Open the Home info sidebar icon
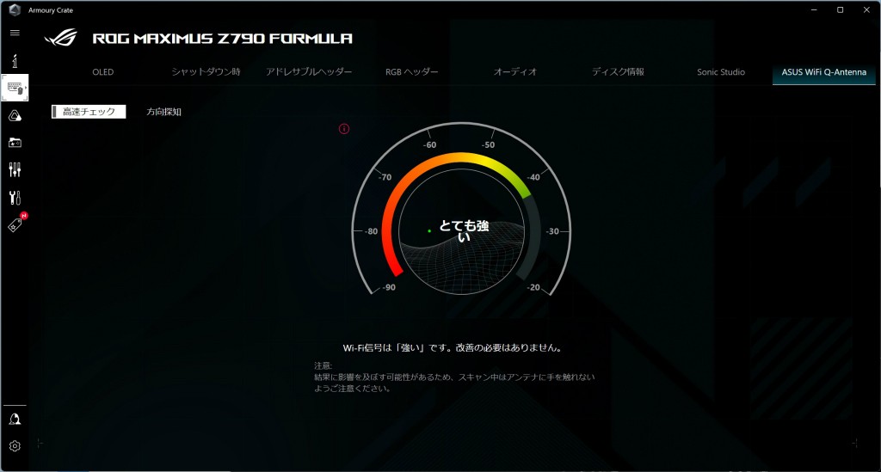This screenshot has width=881, height=472. (15, 61)
